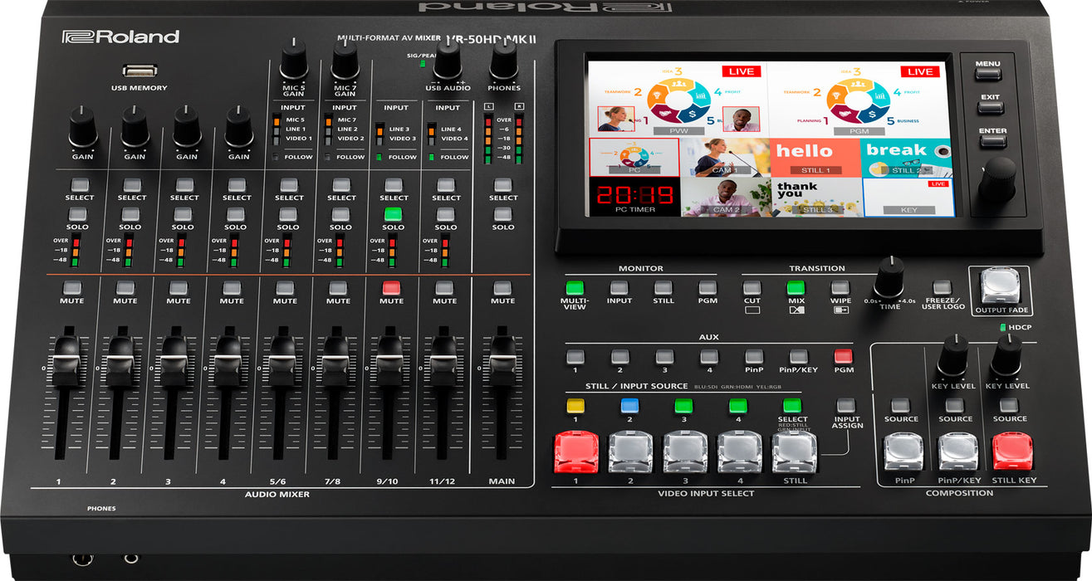Select the PGM monitor button
The image size is (1092, 581).
708,288
